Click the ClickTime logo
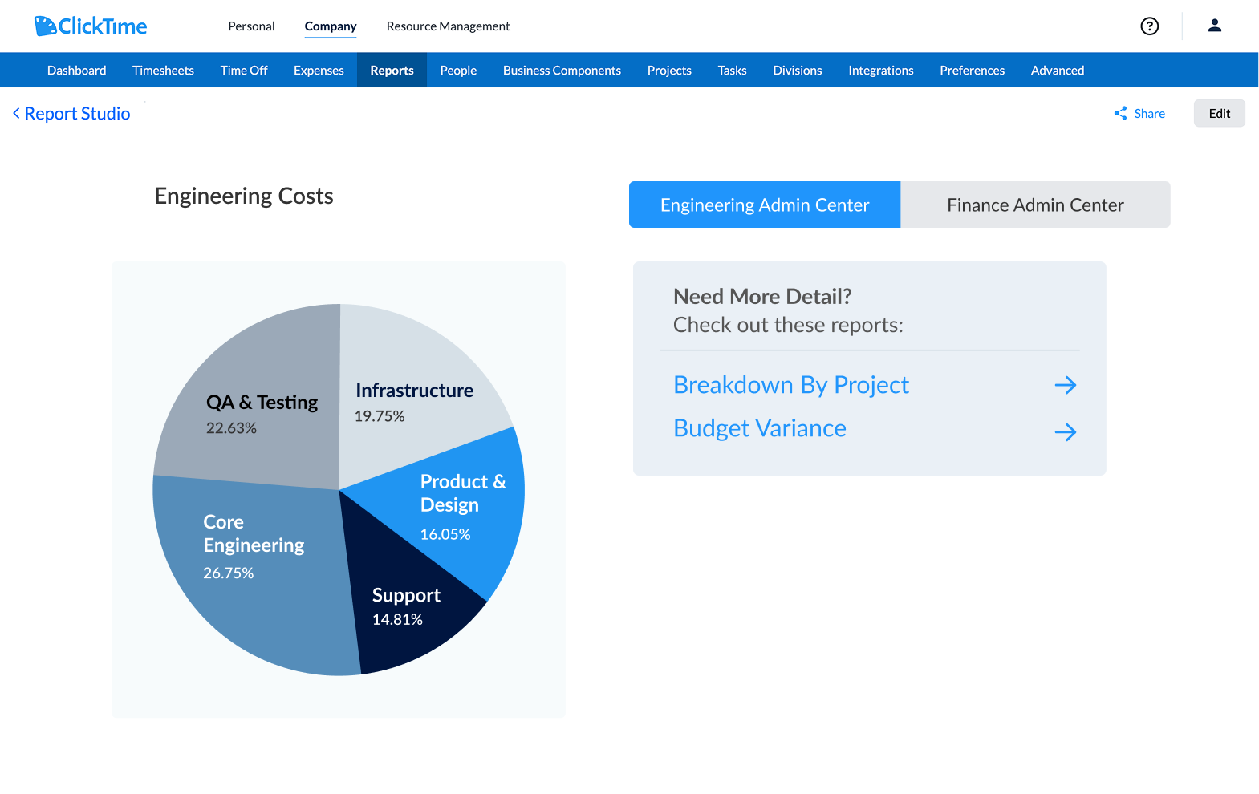The height and width of the screenshot is (794, 1259). tap(91, 26)
